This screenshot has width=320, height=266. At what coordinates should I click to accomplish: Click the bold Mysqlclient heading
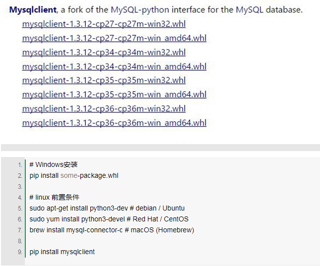click(33, 10)
